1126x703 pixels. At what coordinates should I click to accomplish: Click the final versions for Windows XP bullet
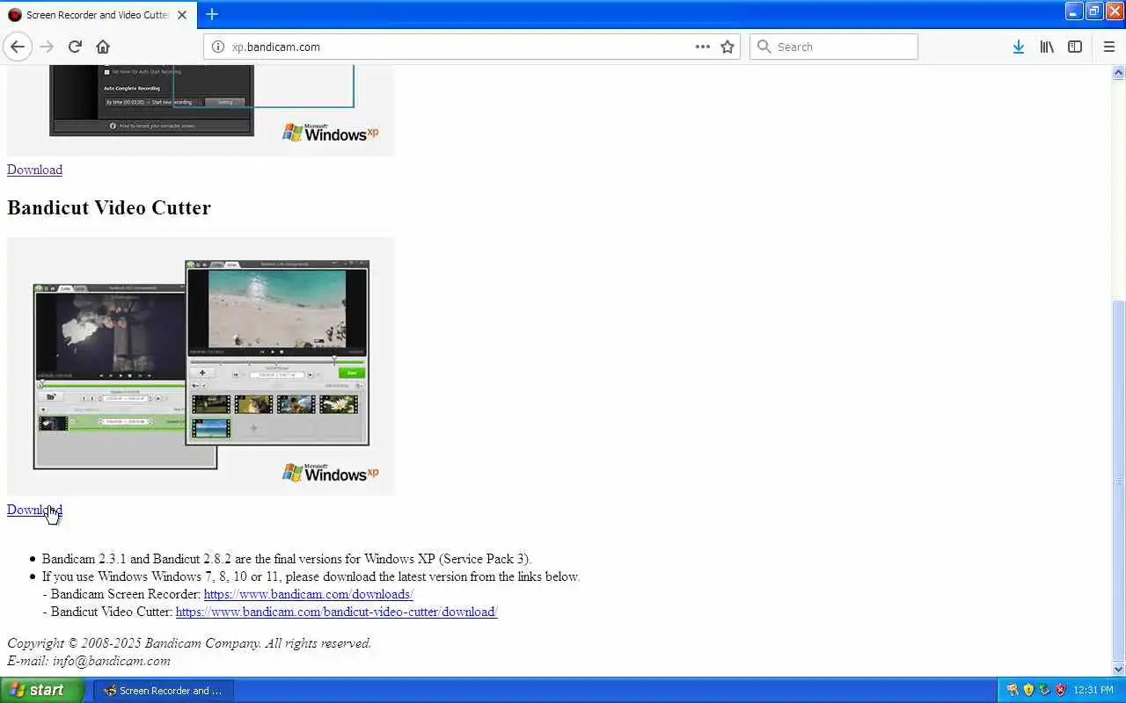pyautogui.click(x=287, y=559)
